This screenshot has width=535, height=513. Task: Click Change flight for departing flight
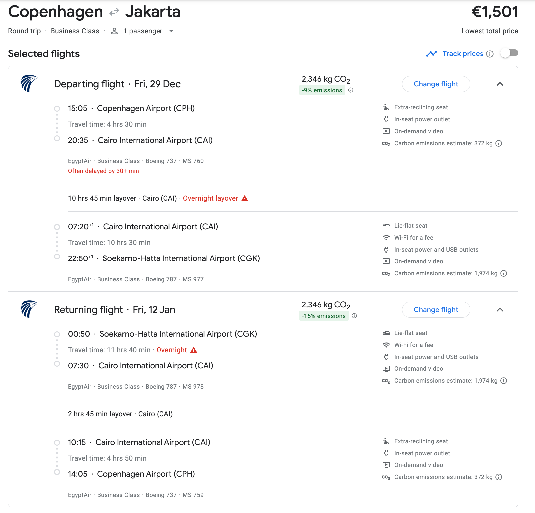click(436, 84)
